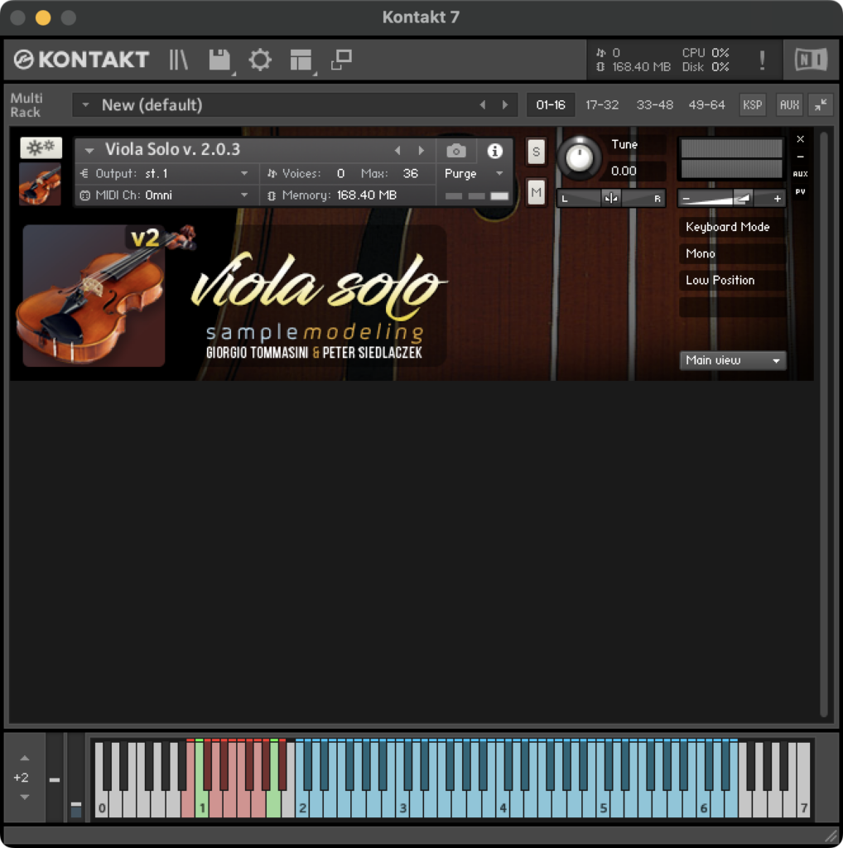This screenshot has height=848, width=843.
Task: Click the Low Position button
Action: [720, 280]
